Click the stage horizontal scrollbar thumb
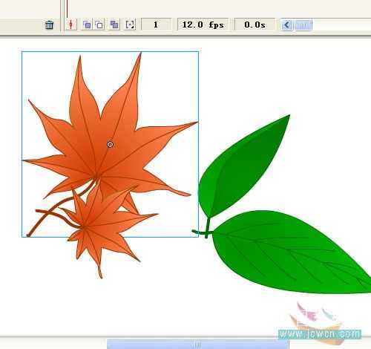This screenshot has height=349, width=371. (x=197, y=345)
